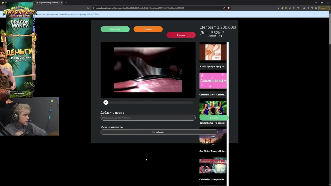Open the music note media control icon
331x186 pixels.
click(x=304, y=8)
